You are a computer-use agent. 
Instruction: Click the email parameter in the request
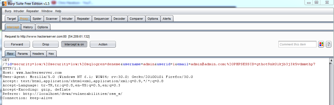[x=183, y=64]
